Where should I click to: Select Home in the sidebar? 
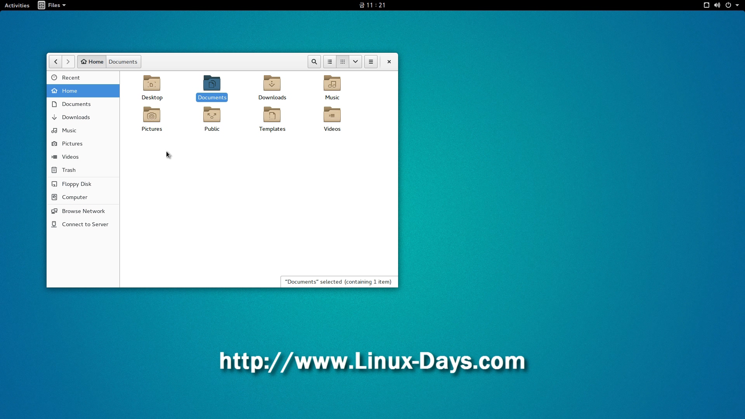83,91
